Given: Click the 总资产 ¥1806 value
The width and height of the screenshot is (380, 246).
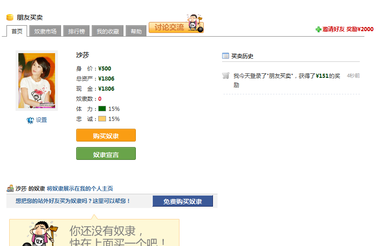Looking at the screenshot, I should pyautogui.click(x=106, y=79).
